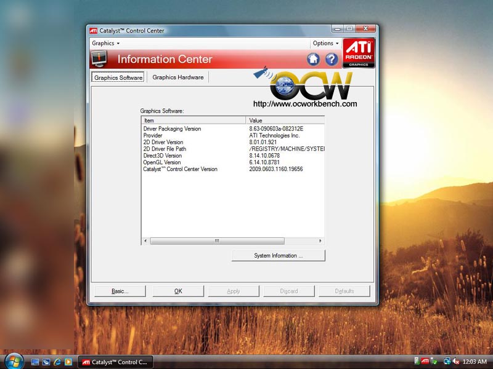493x369 pixels.
Task: Click the Apply button
Action: pyautogui.click(x=234, y=291)
